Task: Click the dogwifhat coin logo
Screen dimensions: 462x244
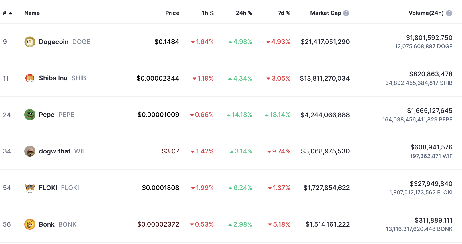Action: coord(30,151)
